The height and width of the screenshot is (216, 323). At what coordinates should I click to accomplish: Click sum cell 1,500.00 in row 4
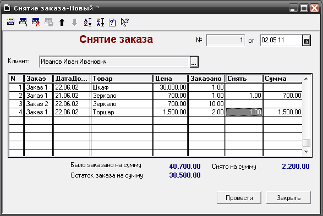[283, 112]
